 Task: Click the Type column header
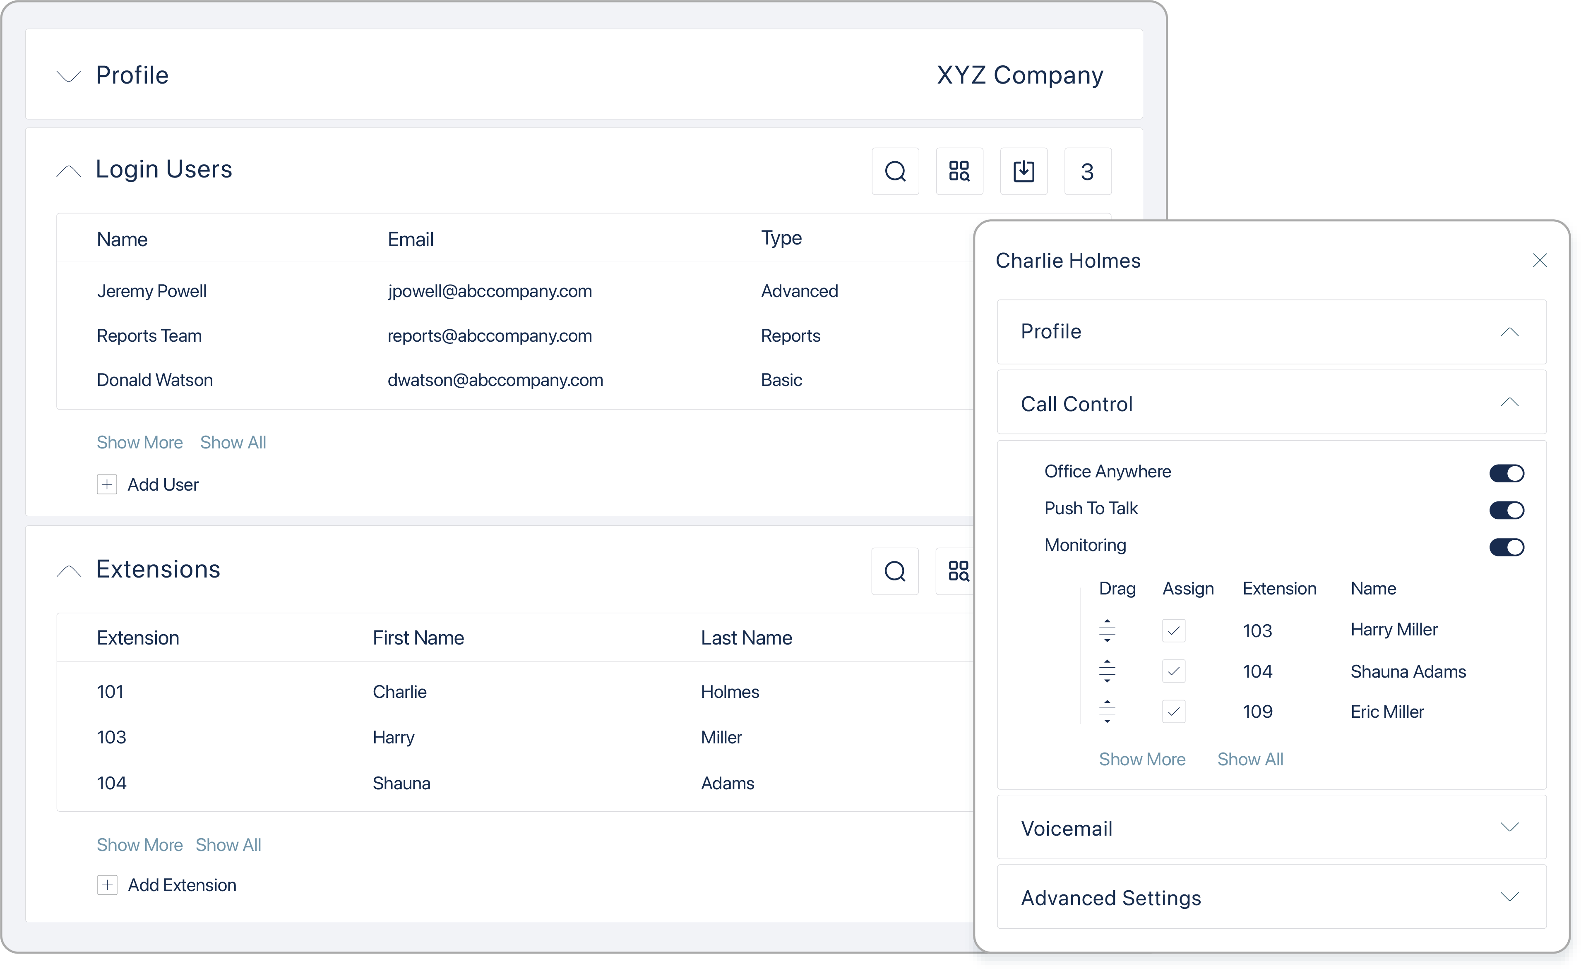click(781, 238)
